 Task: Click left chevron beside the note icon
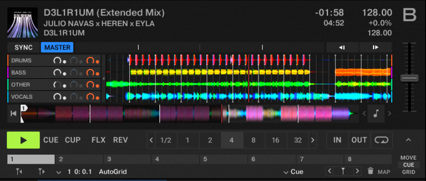364,114
